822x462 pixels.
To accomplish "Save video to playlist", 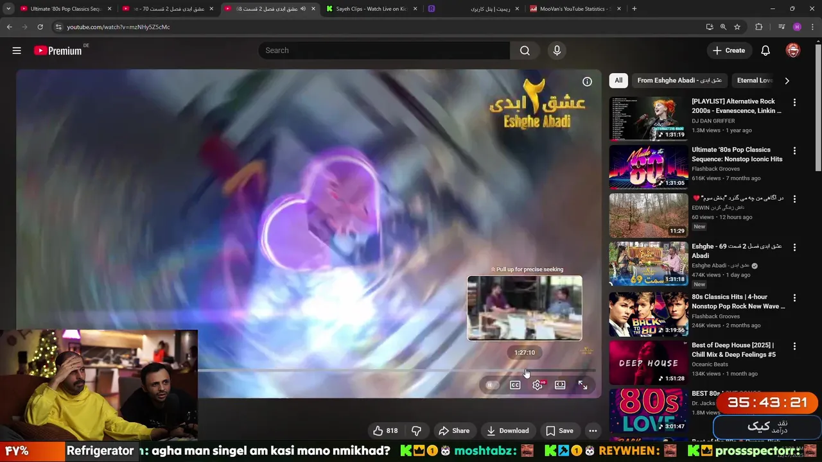I will pos(559,431).
